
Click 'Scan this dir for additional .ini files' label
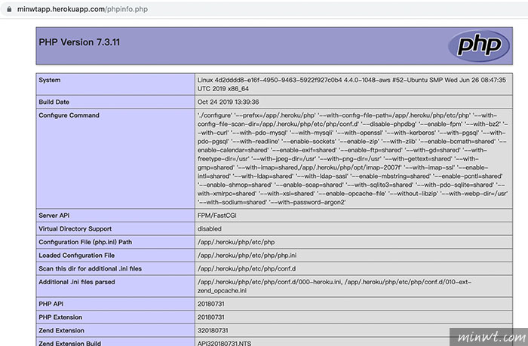click(91, 268)
